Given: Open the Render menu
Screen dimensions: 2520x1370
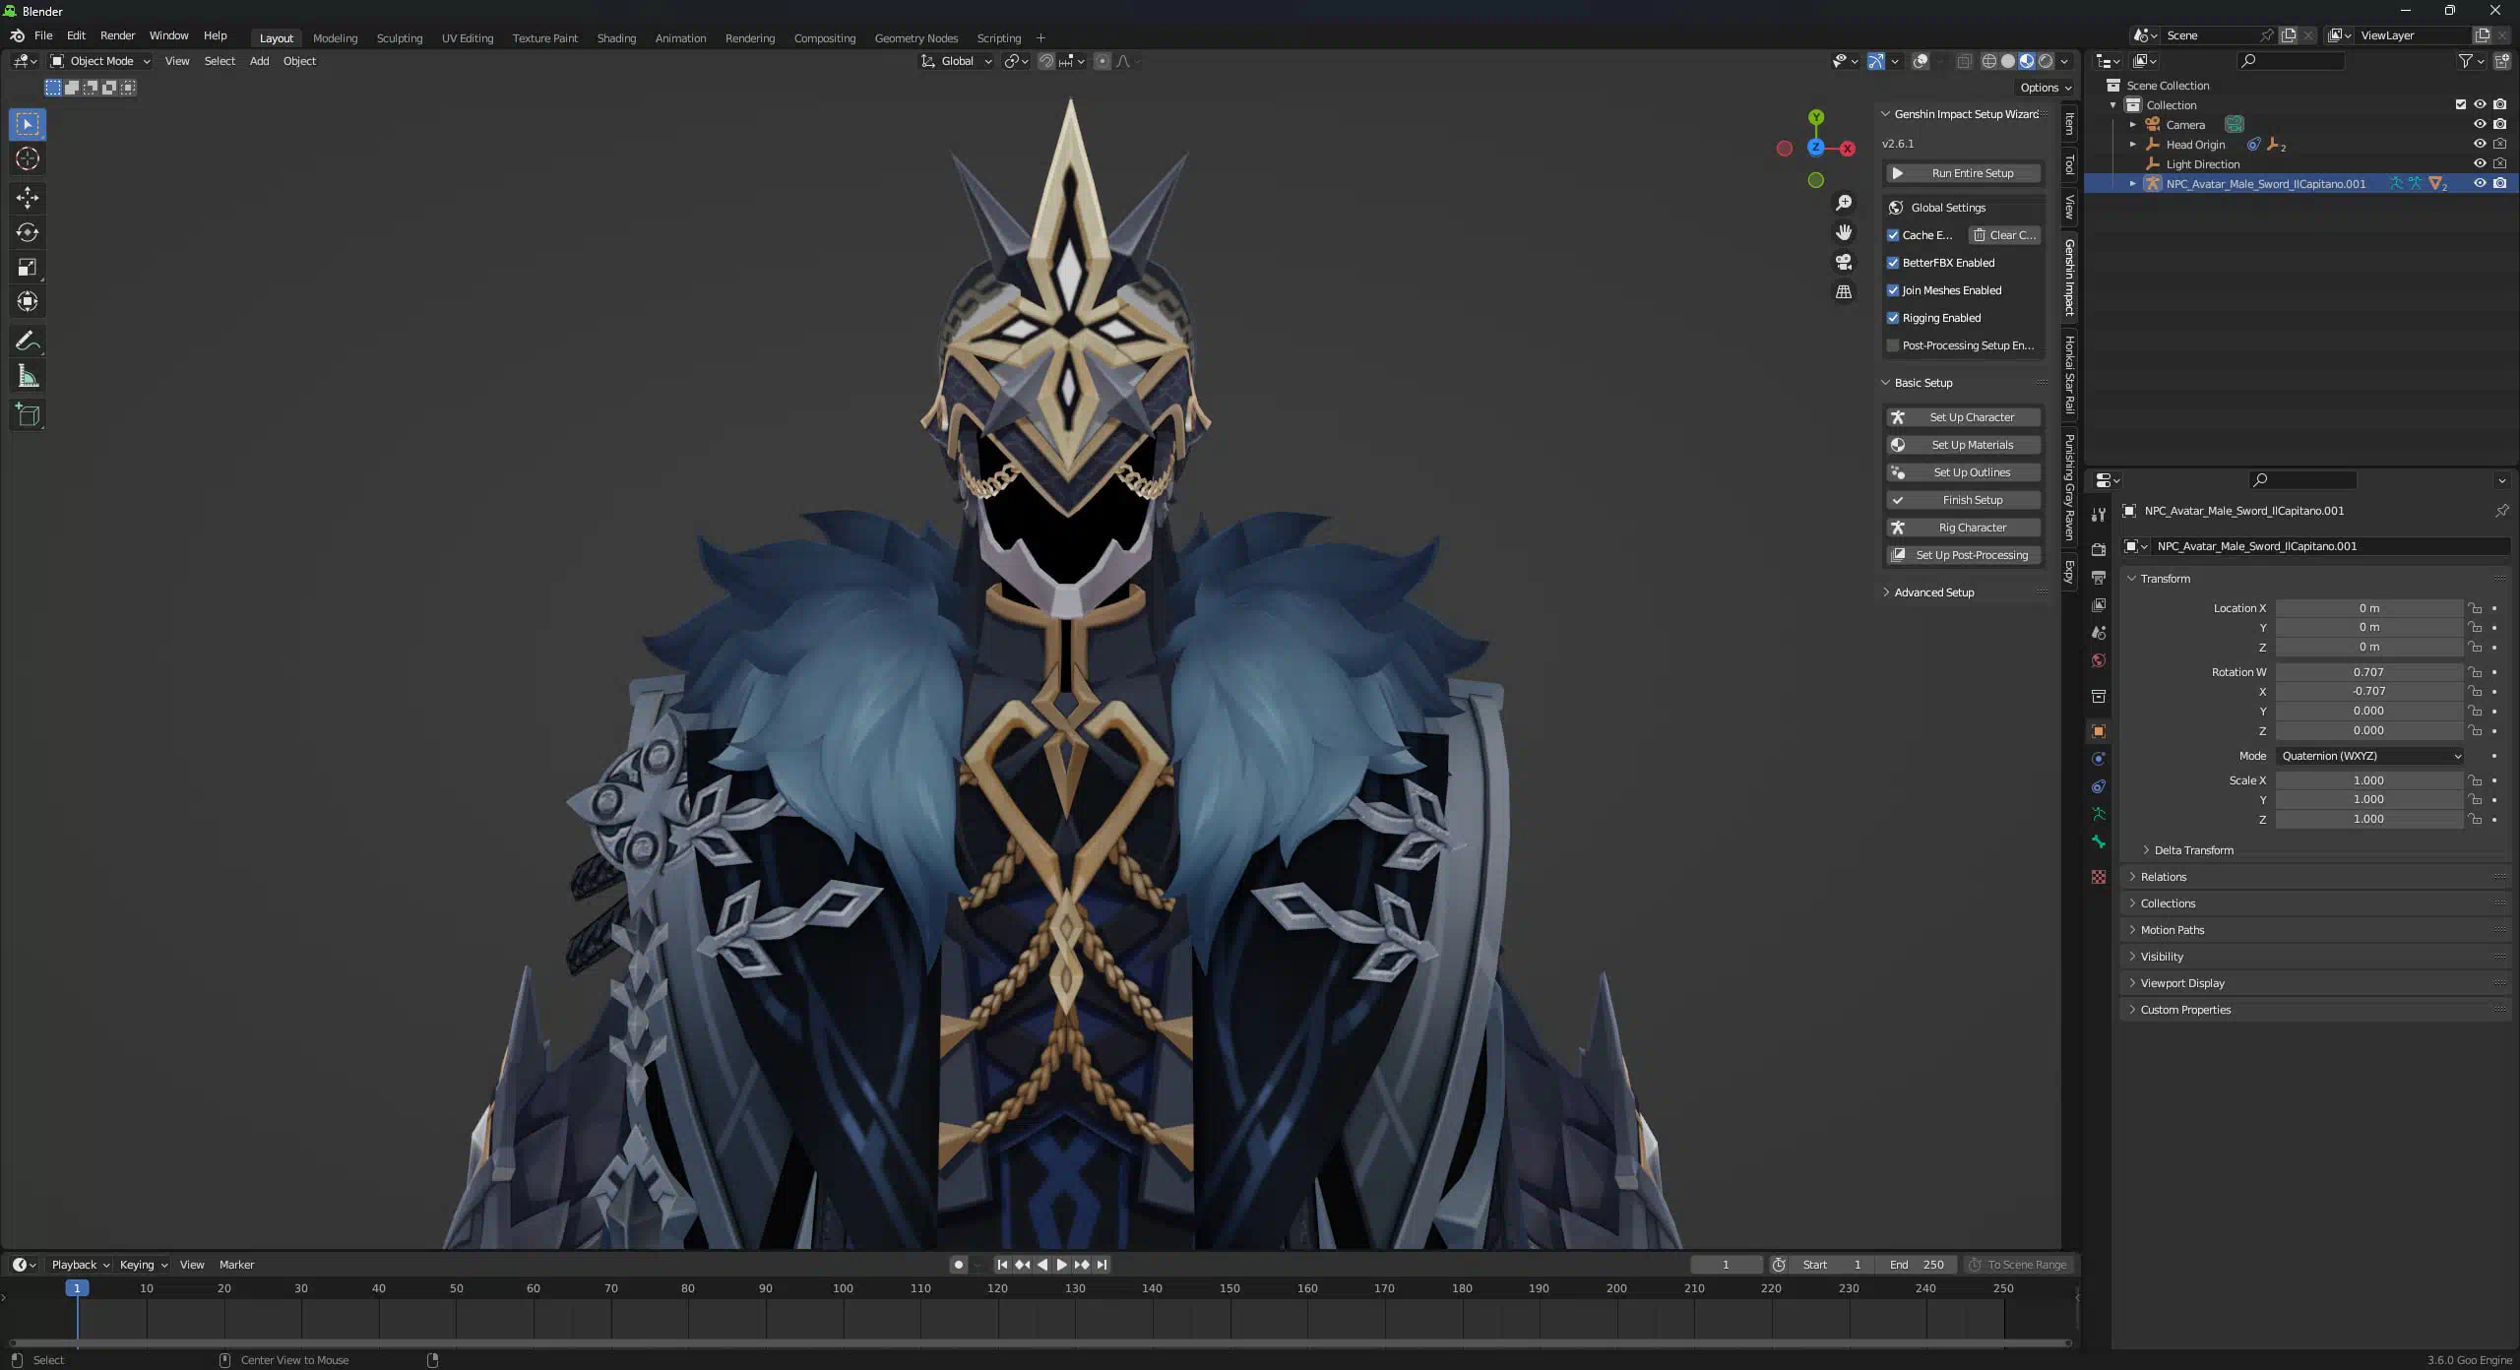Looking at the screenshot, I should tap(117, 35).
